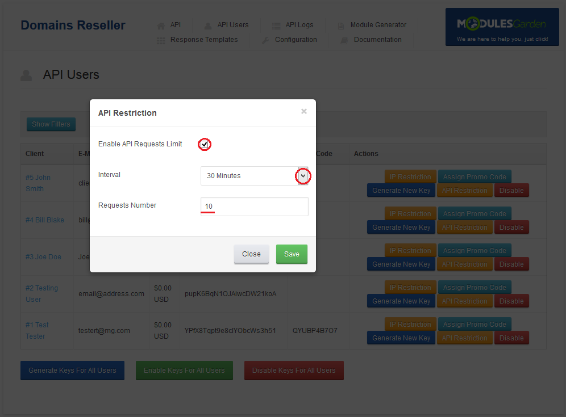Open the Configuration menu item
The image size is (566, 417).
[296, 40]
